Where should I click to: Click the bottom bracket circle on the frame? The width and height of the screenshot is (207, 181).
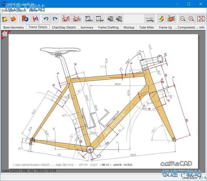(90, 150)
